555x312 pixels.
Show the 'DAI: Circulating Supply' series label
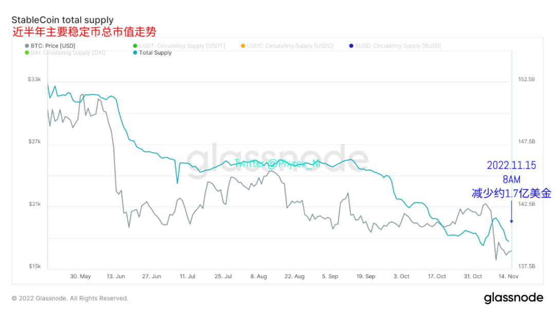pyautogui.click(x=68, y=53)
